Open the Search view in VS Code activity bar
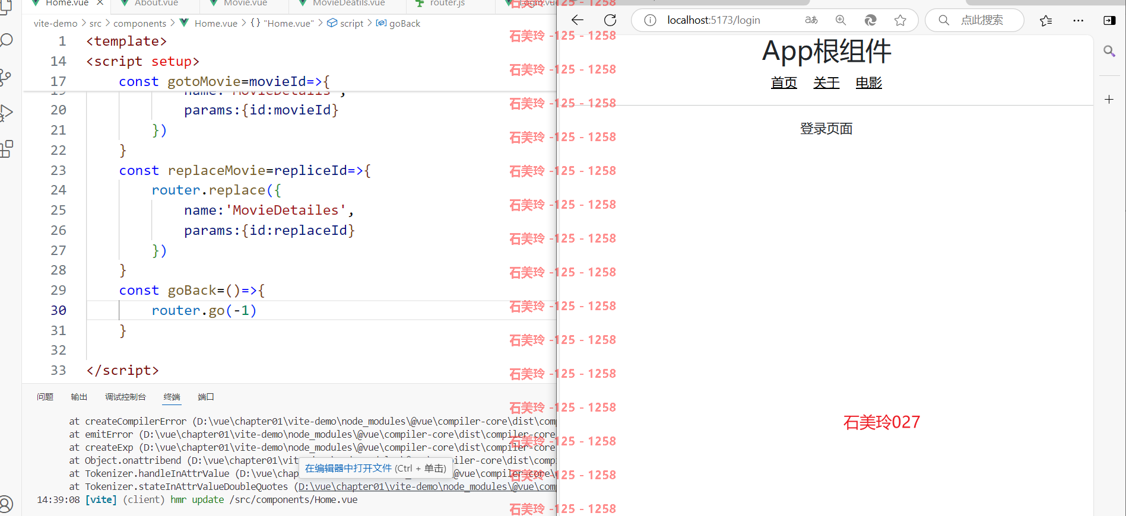Viewport: 1126px width, 516px height. pos(7,40)
